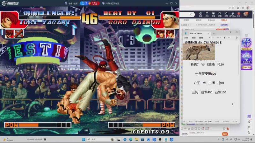Close the 新建文本文档.txt tab
This screenshot has height=143, width=255.
208,33
